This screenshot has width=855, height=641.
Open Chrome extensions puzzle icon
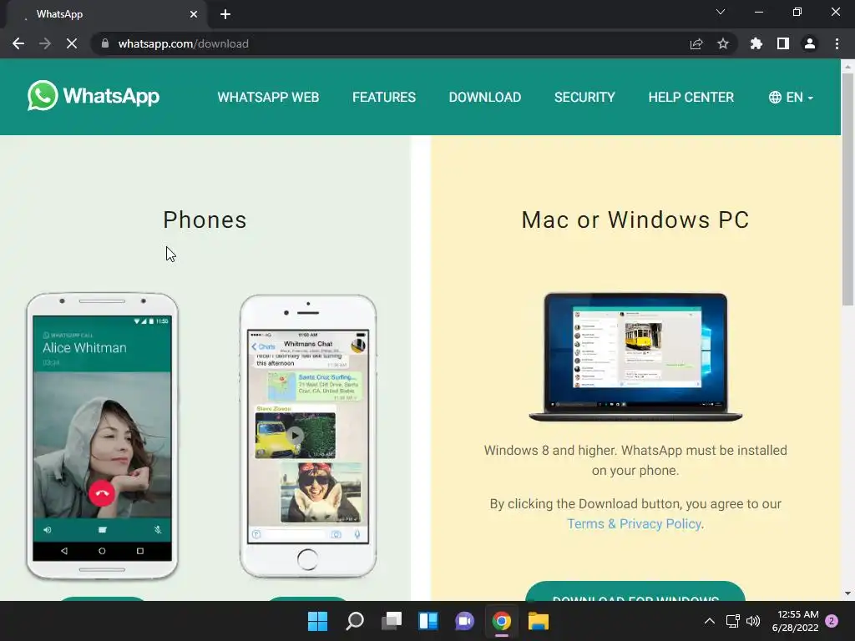[756, 43]
